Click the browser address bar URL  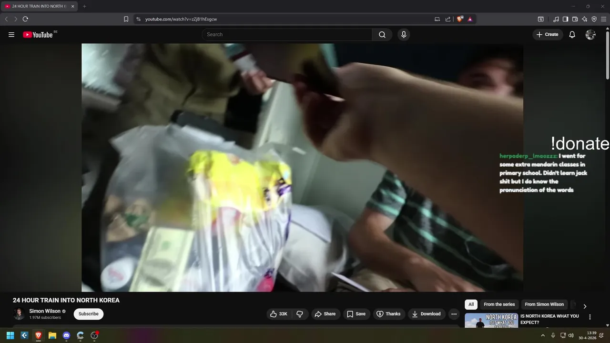click(x=181, y=19)
